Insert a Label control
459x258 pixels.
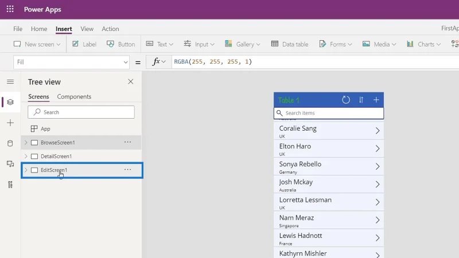84,44
